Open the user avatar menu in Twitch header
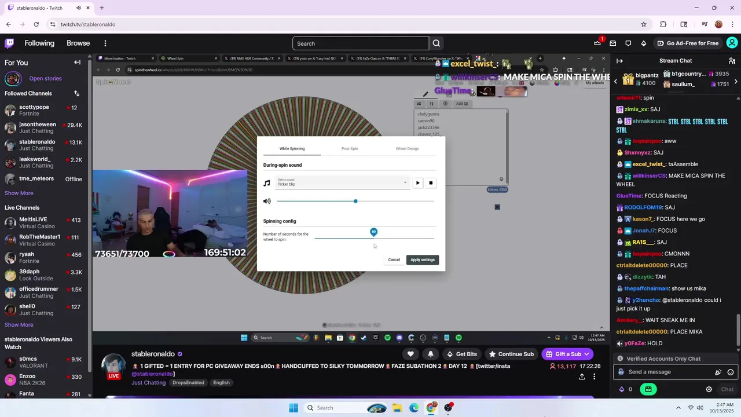Screen dimensions: 741x417 click(732, 43)
